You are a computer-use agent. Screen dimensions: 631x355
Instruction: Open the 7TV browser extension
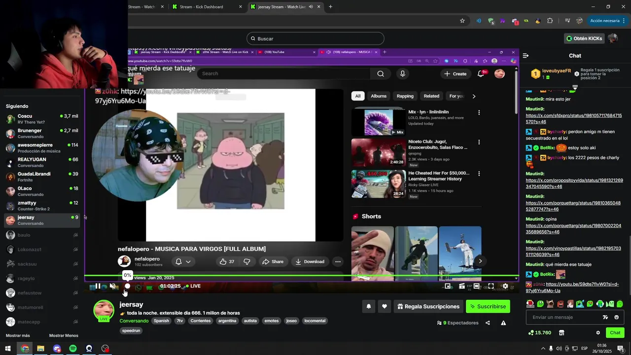click(x=503, y=21)
